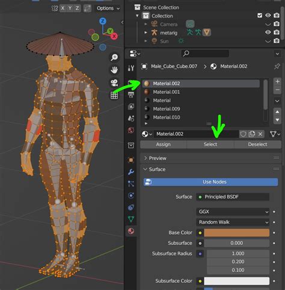
Task: Open the Object Data mesh tab
Action: 131,219
